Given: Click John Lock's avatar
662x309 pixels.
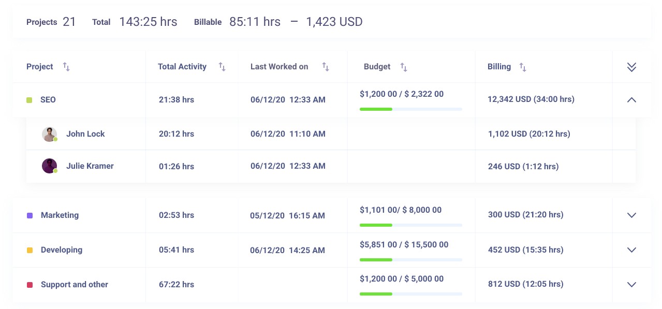Looking at the screenshot, I should pos(49,134).
